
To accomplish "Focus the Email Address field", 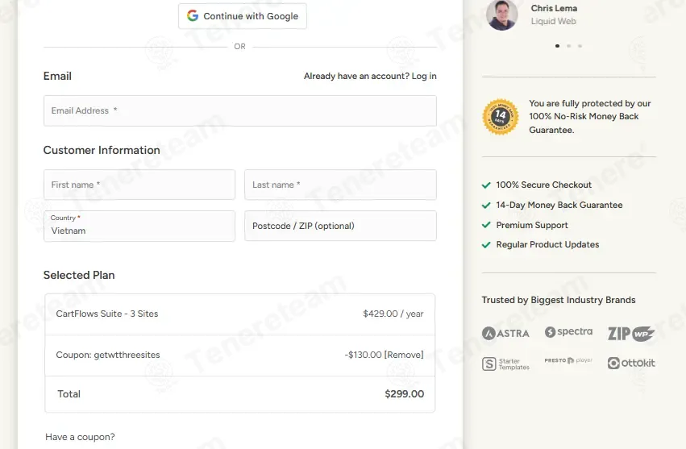I will (239, 110).
